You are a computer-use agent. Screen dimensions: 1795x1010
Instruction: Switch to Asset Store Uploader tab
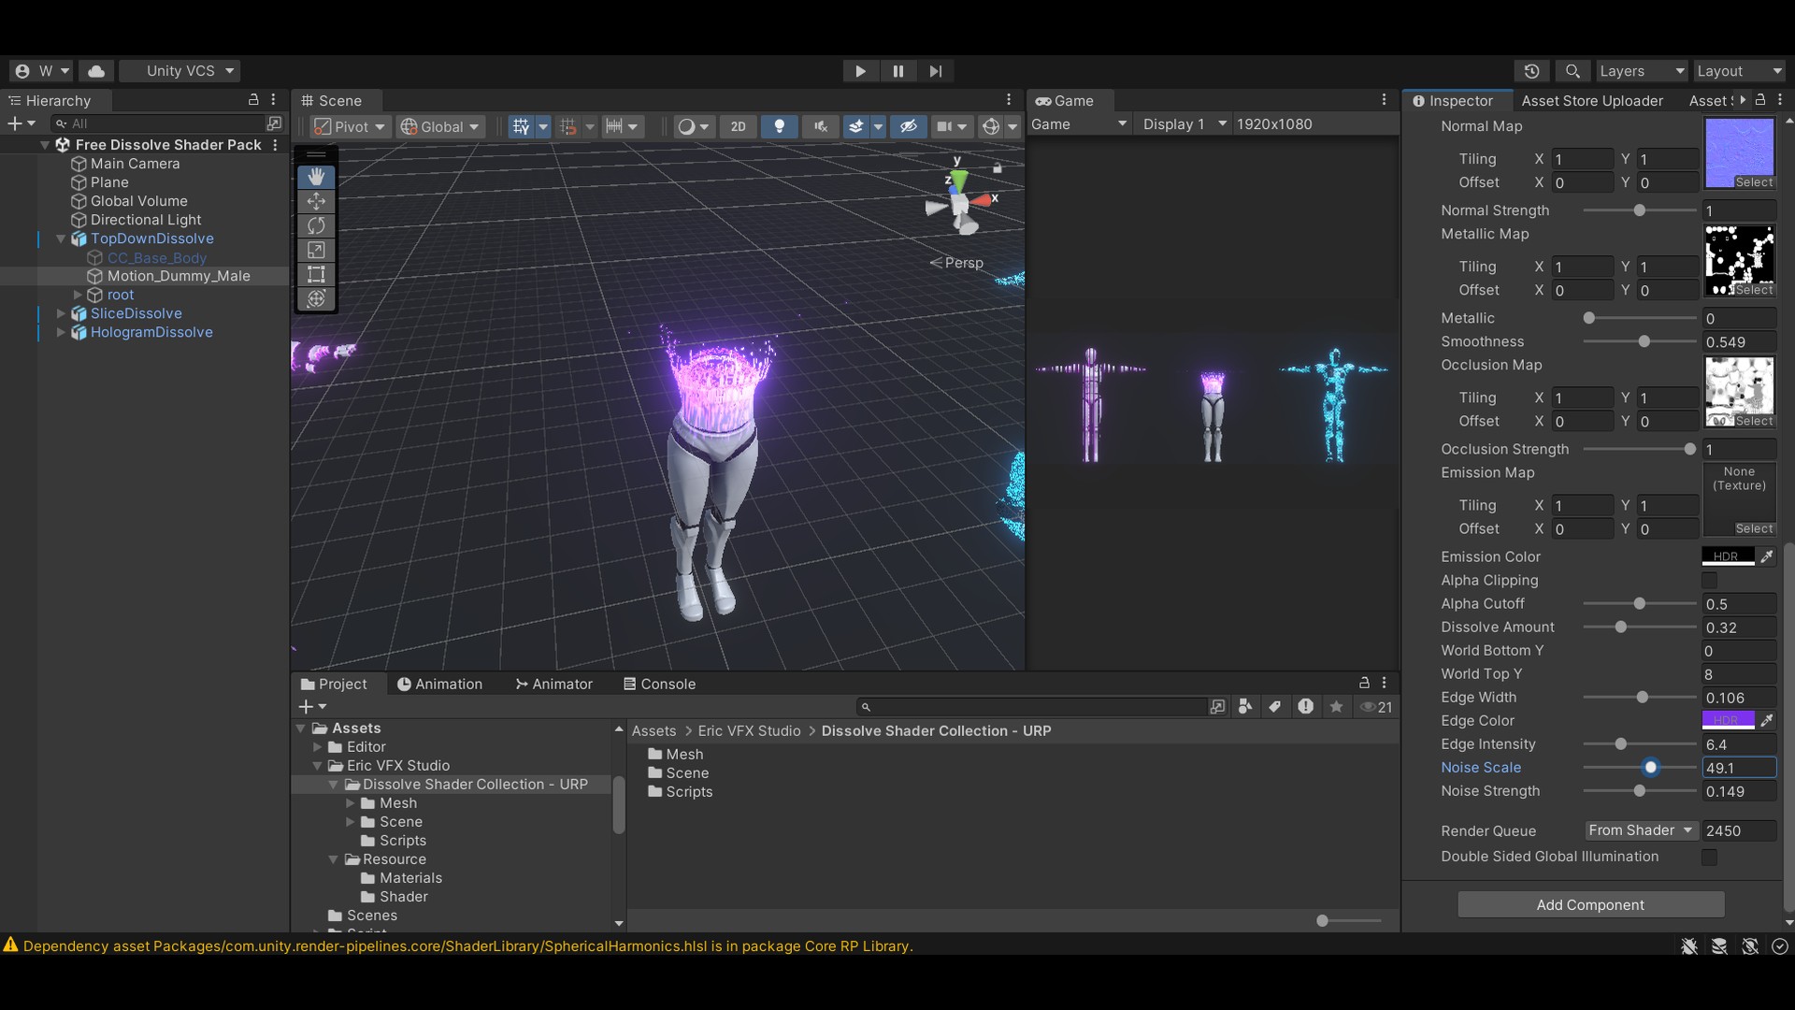click(1591, 101)
